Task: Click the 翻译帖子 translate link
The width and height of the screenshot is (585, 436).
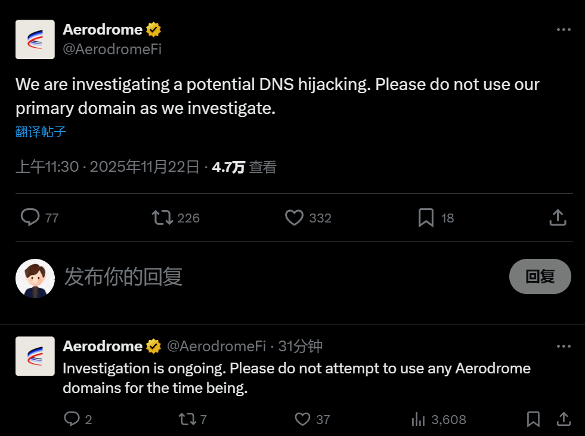Action: click(41, 132)
